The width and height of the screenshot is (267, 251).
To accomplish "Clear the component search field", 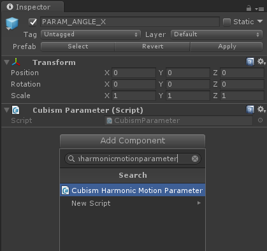I will tap(195, 159).
